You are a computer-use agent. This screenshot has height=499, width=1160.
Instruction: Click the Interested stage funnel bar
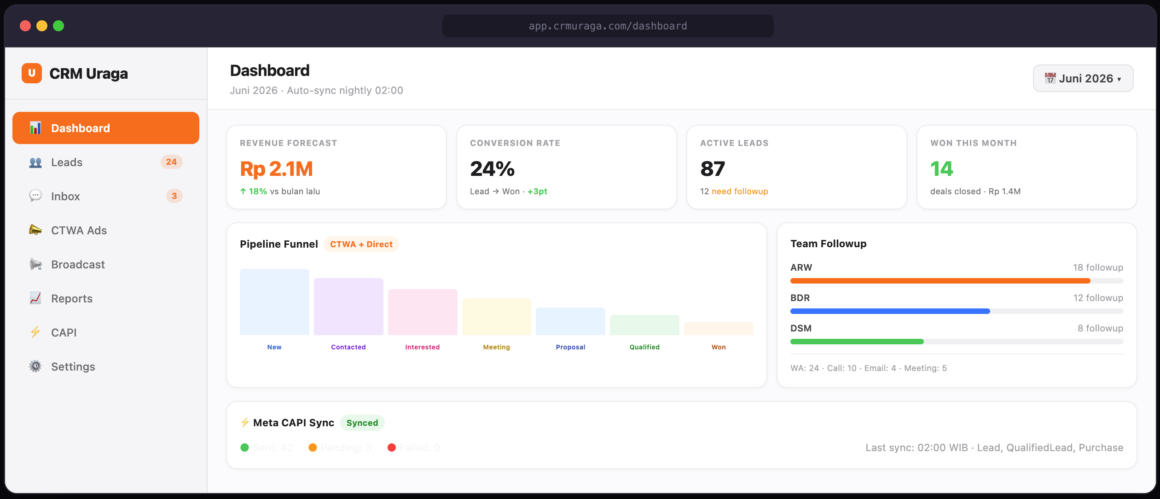[x=423, y=312]
